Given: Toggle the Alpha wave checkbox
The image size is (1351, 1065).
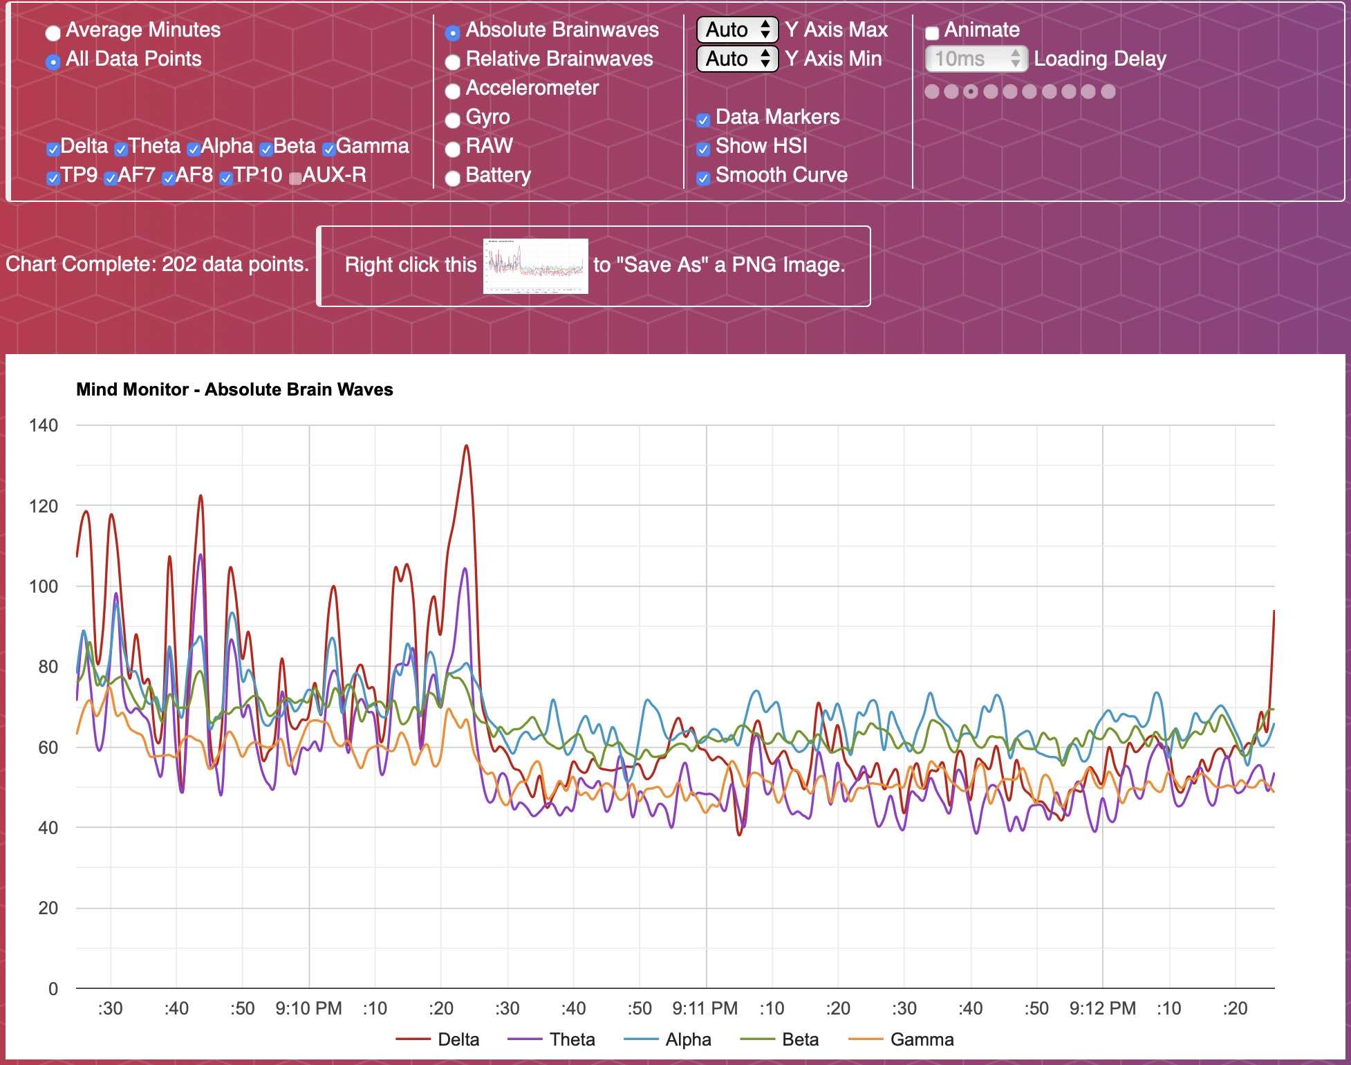Looking at the screenshot, I should click(x=194, y=149).
